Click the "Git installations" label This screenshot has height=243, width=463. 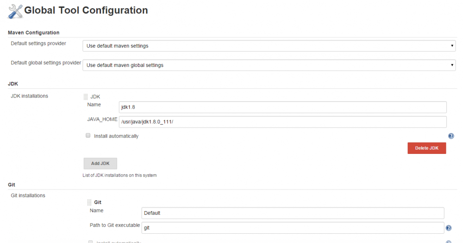coord(28,195)
